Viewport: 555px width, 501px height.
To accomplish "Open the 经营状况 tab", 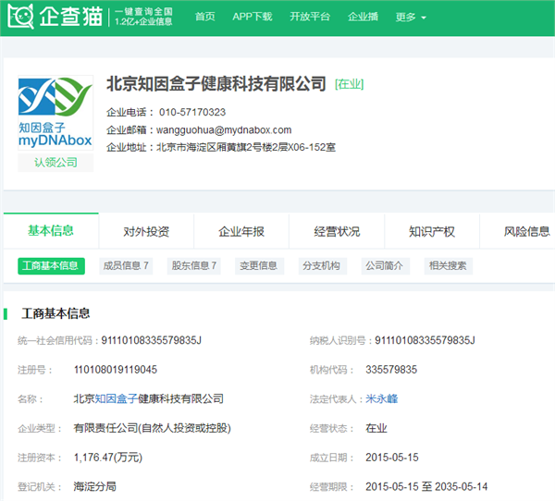I will click(337, 232).
